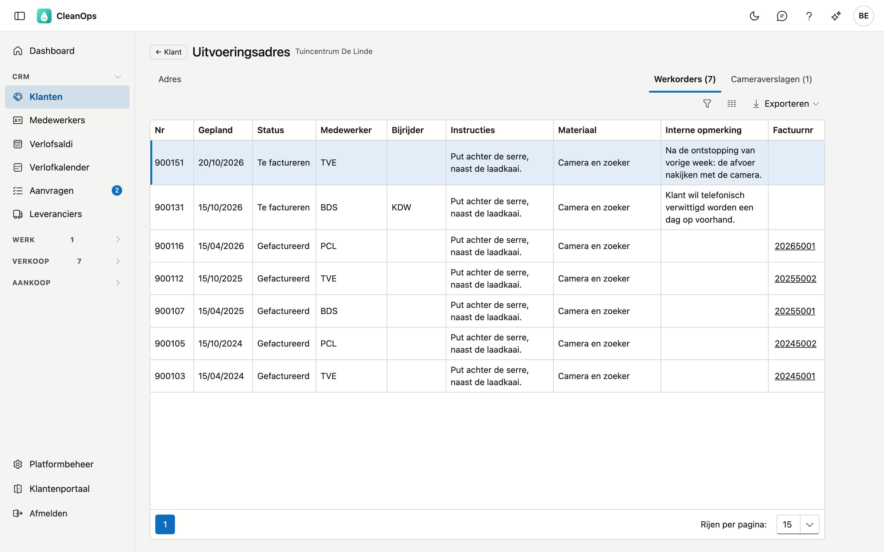Open invoice link 20265001
This screenshot has width=884, height=552.
(x=795, y=246)
